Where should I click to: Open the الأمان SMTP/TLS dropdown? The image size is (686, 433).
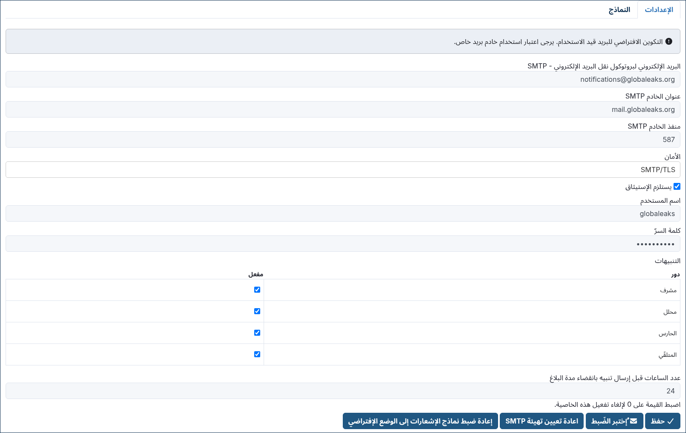343,170
